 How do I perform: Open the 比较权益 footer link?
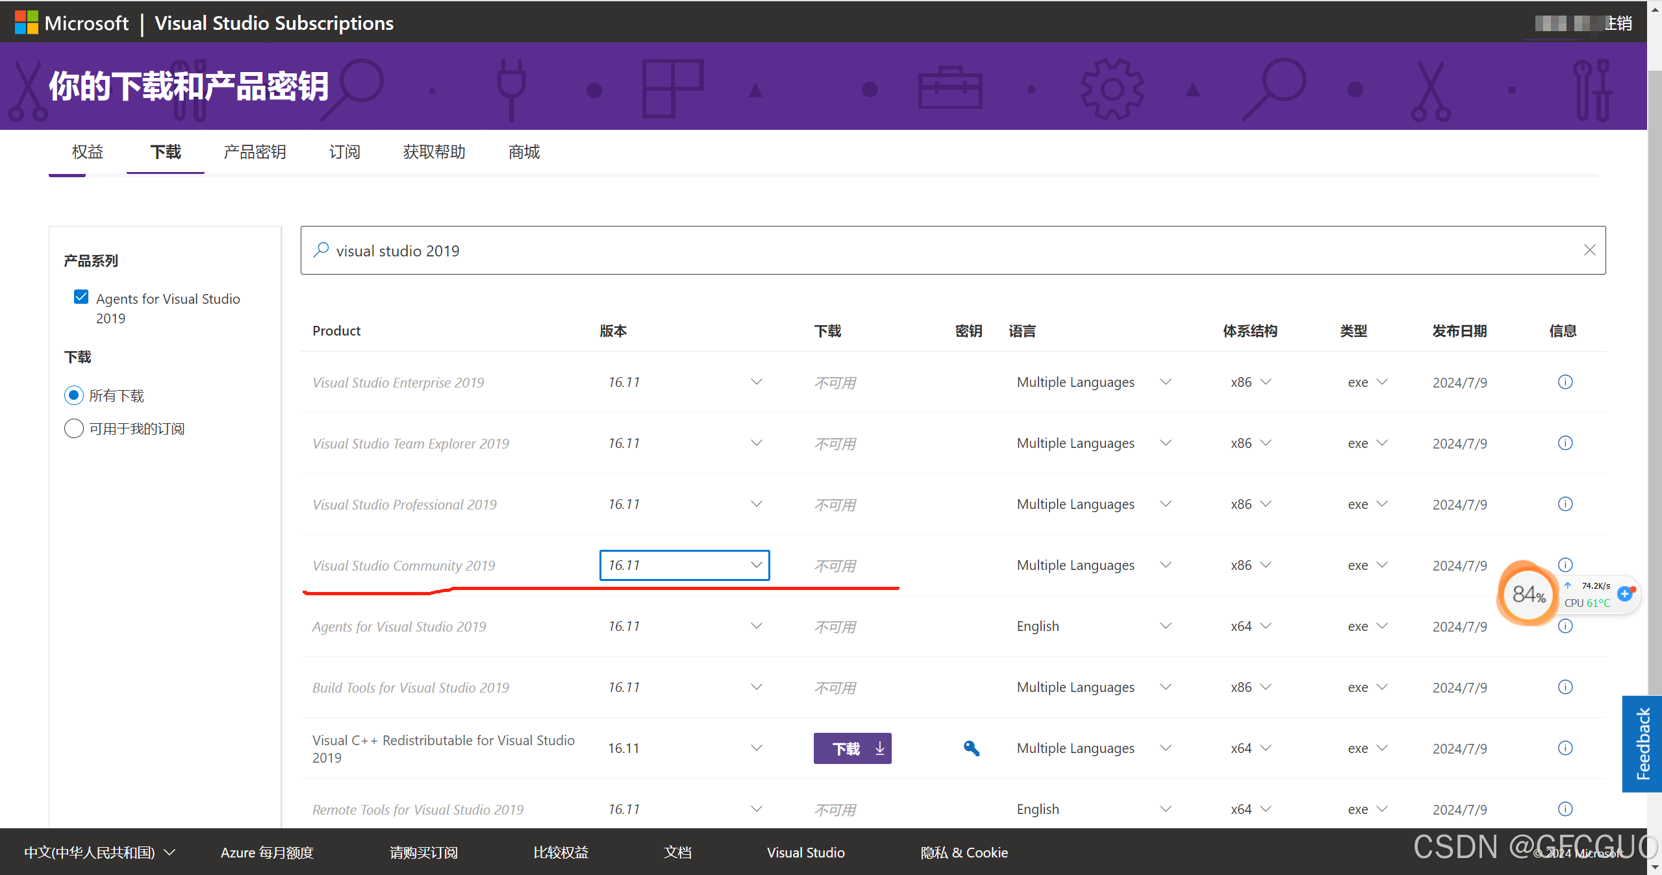tap(560, 852)
